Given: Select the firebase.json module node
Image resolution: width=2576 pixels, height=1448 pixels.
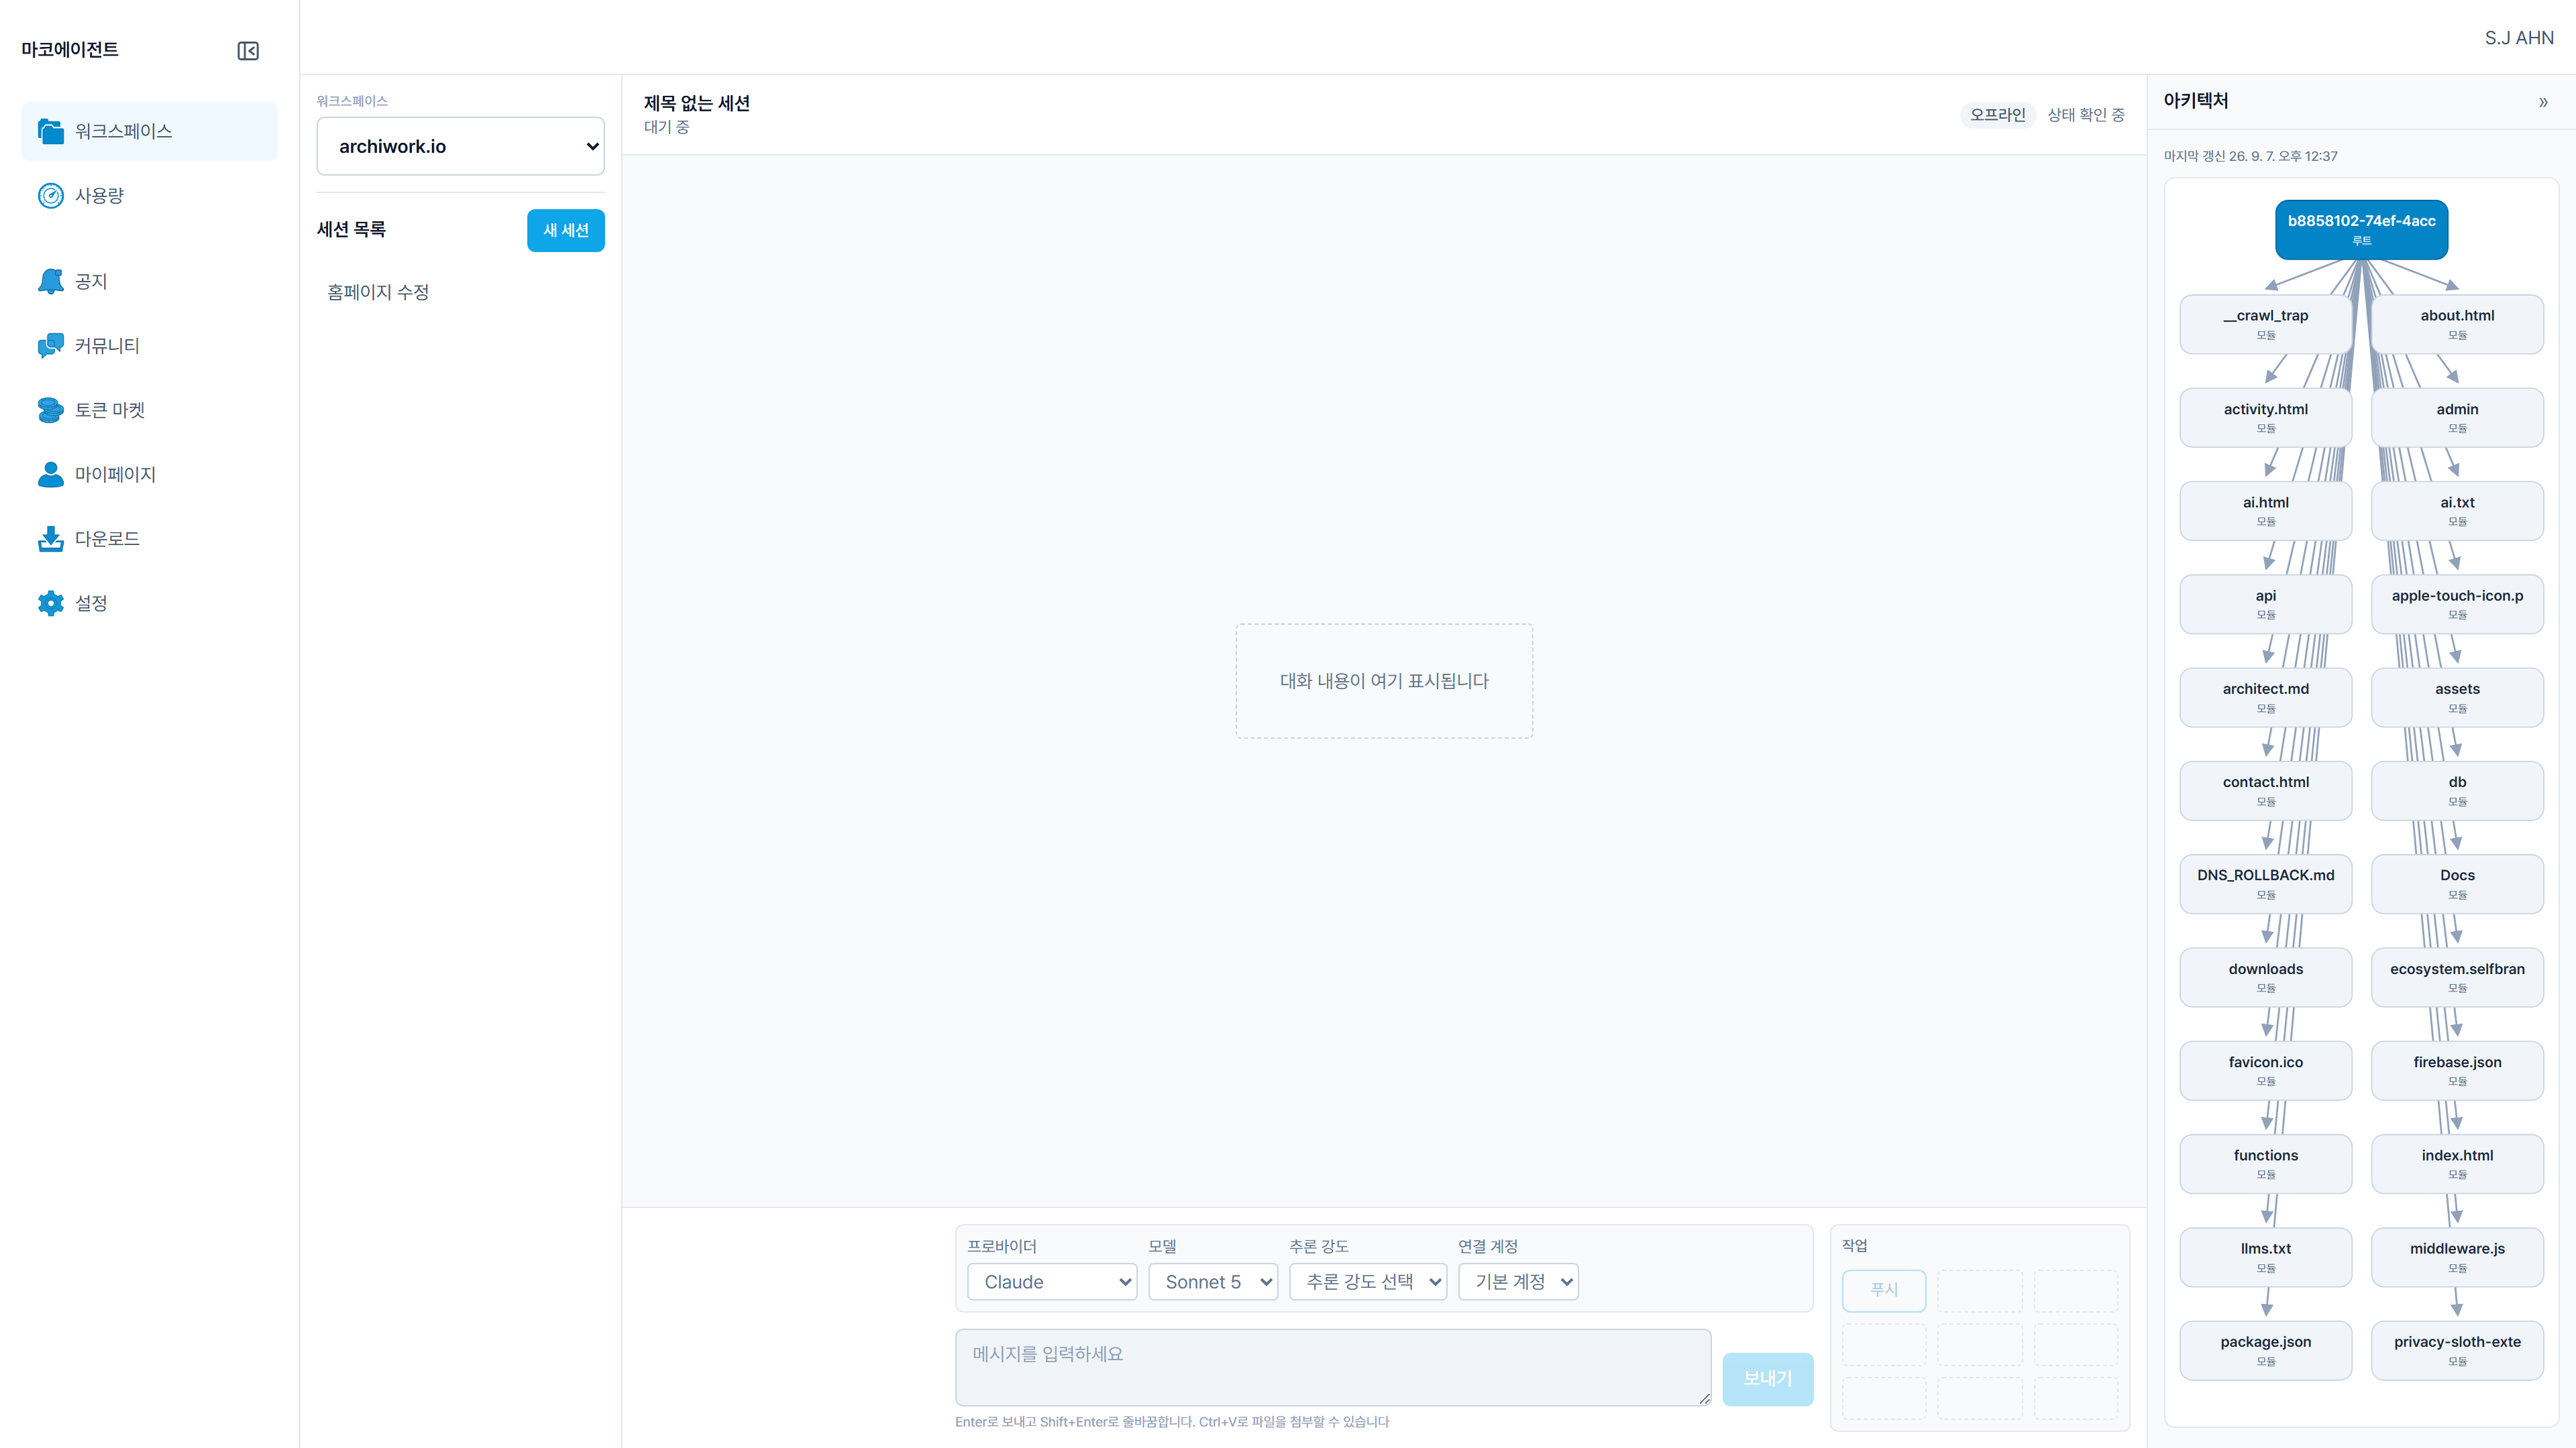Looking at the screenshot, I should point(2457,1071).
